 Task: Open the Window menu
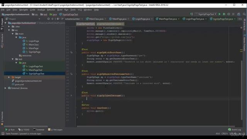click(x=88, y=10)
